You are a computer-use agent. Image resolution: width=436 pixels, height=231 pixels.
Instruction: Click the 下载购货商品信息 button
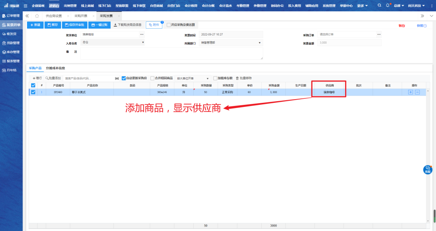pyautogui.click(x=128, y=25)
